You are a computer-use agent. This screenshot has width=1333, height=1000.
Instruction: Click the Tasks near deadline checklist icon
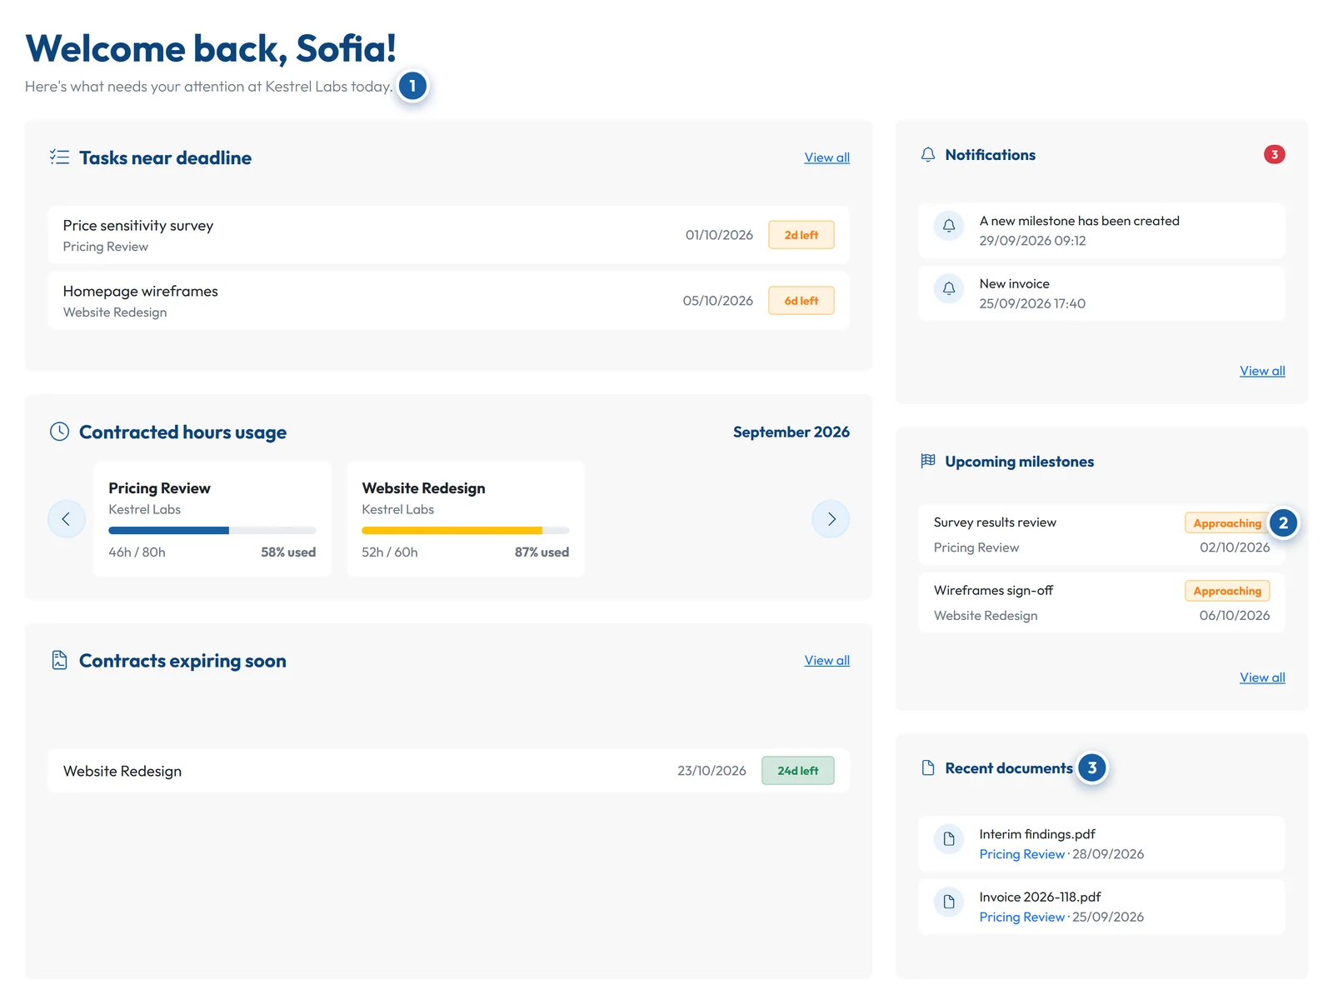[59, 157]
